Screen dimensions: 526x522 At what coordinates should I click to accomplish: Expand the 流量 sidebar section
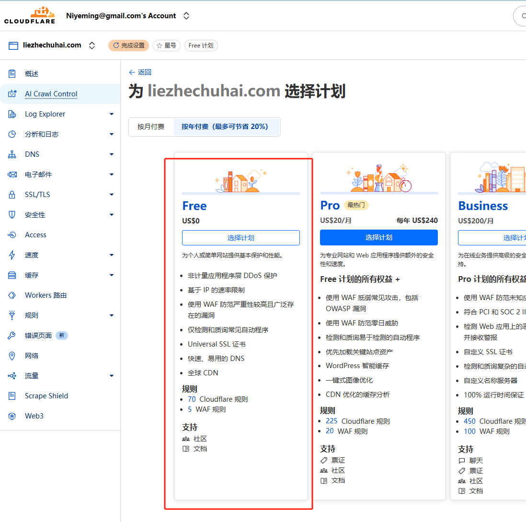(x=111, y=375)
